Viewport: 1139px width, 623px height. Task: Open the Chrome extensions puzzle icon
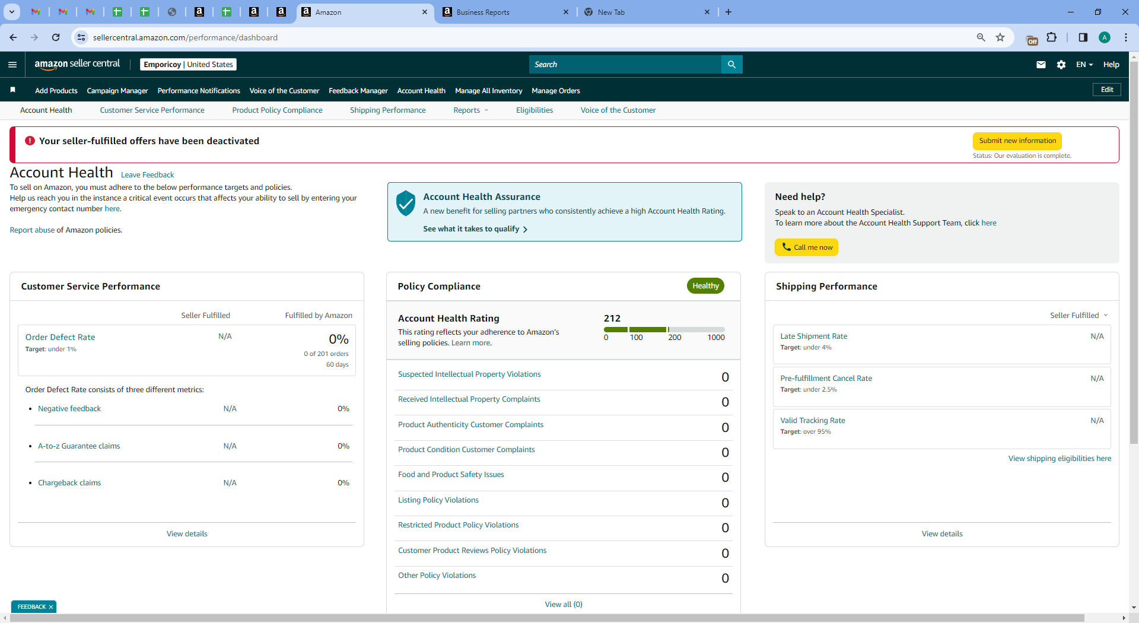click(x=1052, y=37)
